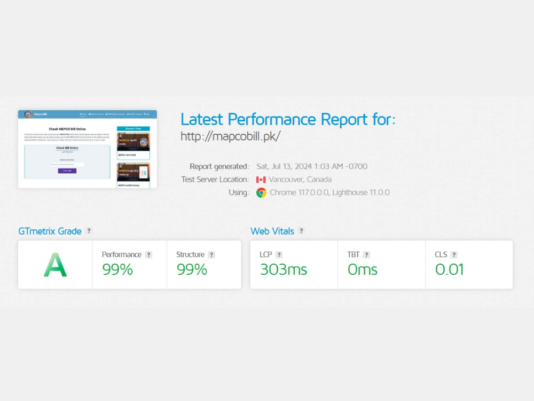Click the Latest Performance Report for heading

pos(288,119)
